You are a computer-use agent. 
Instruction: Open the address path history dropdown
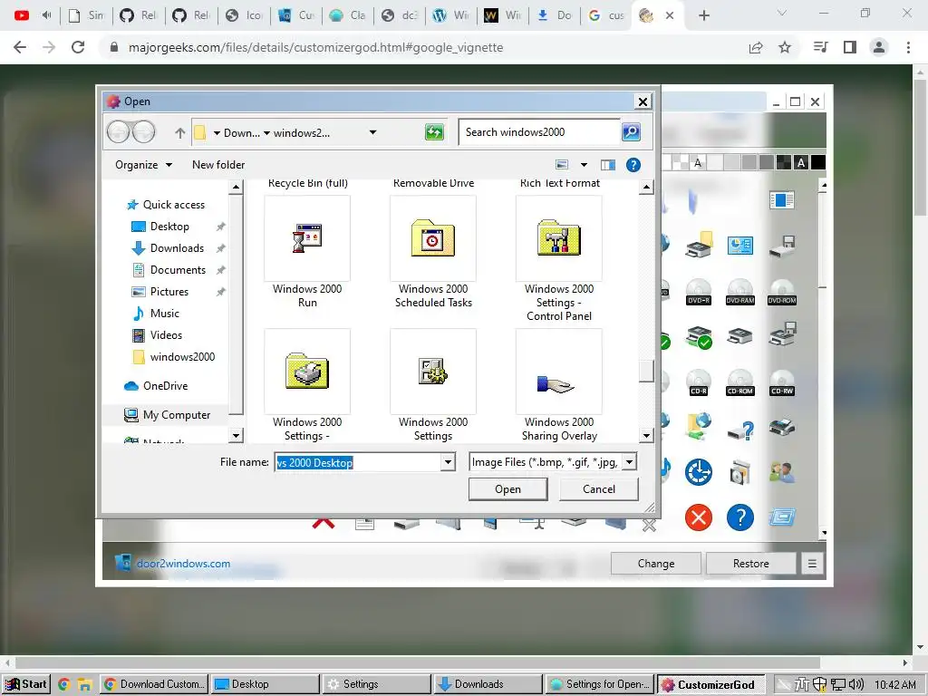[x=372, y=132]
